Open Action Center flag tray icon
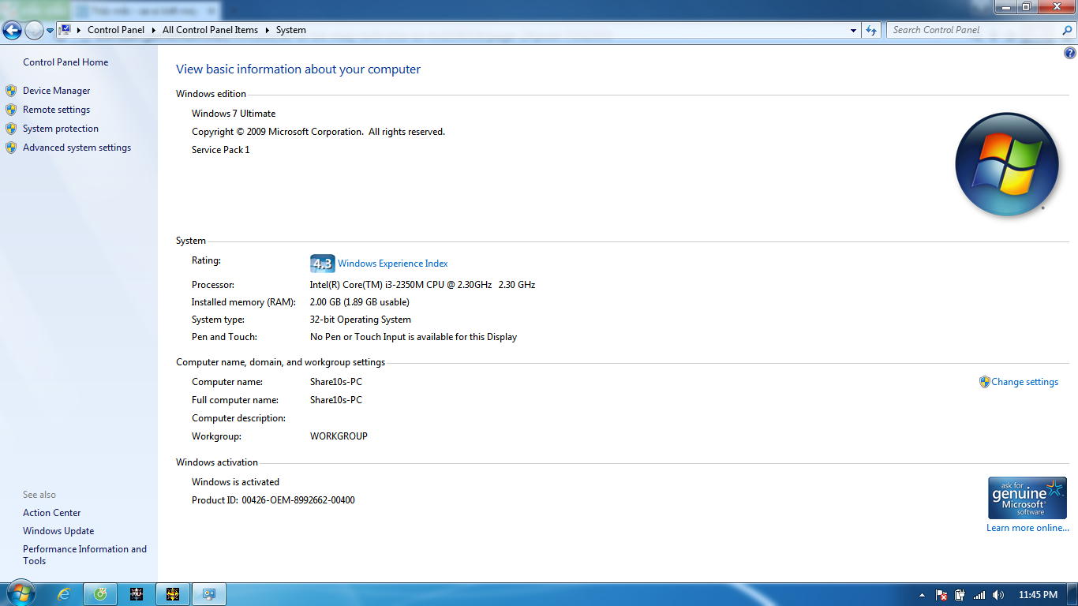1078x606 pixels. 941,595
